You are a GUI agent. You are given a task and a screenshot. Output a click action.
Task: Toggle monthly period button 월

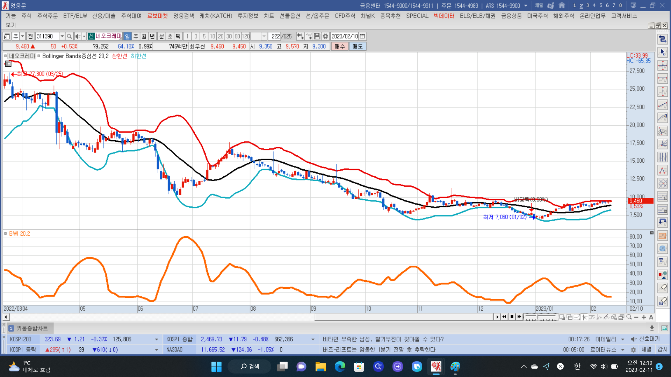pos(144,36)
